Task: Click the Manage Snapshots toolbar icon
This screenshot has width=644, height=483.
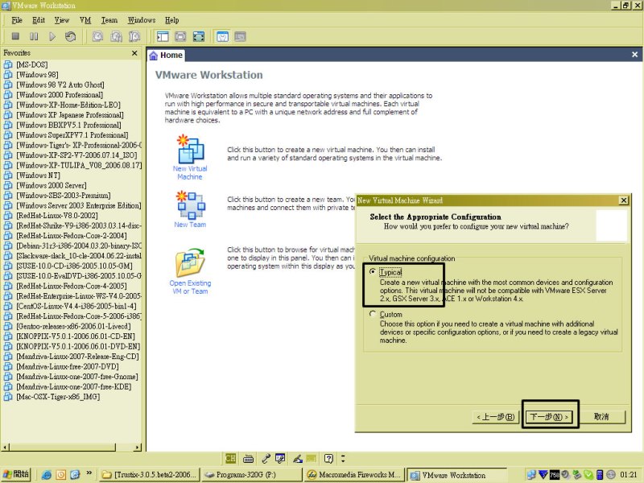Action: pos(134,36)
